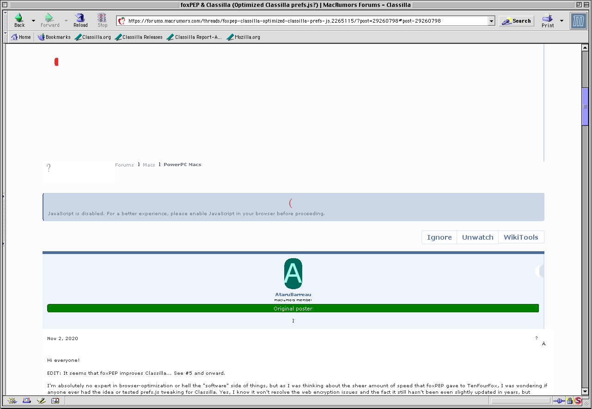Screen dimensions: 592x409
Task: Click the Stop loading button
Action: coord(103,20)
